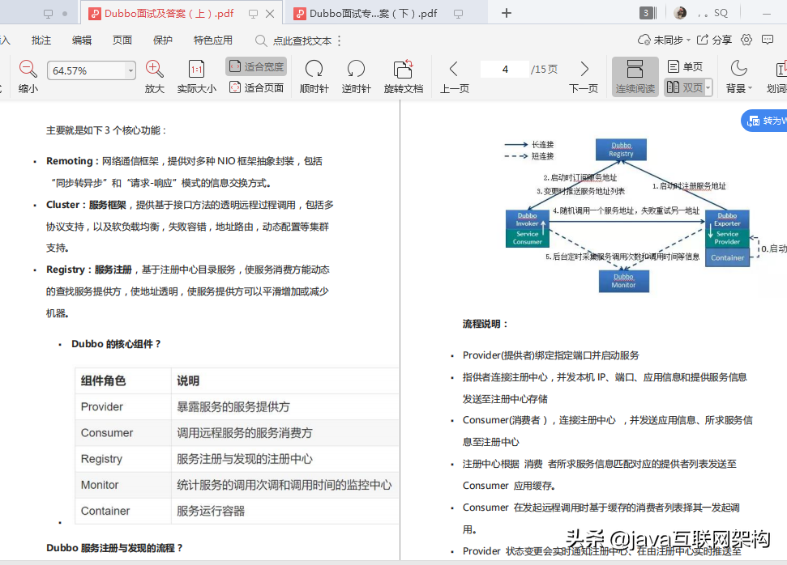Click 暴露服务的服务提供方 description cell
The image size is (787, 565).
pos(284,406)
